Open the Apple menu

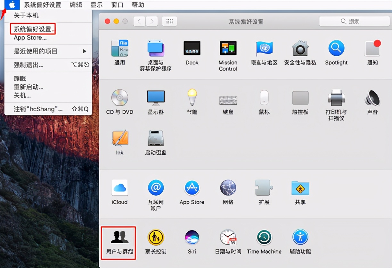(x=12, y=5)
